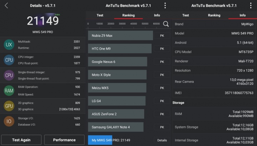Select the yellow GPU icon
Image resolution: width=257 pixels, height=146 pixels.
pyautogui.click(x=9, y=106)
